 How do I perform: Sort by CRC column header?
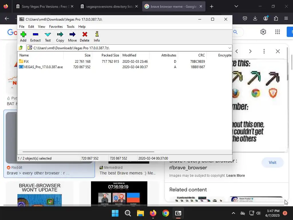192,55
